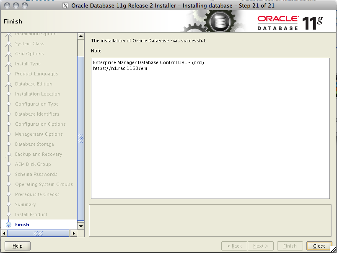This screenshot has height=253, width=337.
Task: Click the up arrow on the sidebar scrollbar
Action: [81, 36]
